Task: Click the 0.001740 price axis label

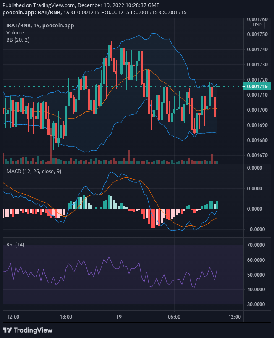Action: [x=257, y=49]
